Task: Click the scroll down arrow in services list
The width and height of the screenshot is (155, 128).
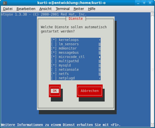Action: point(100,78)
